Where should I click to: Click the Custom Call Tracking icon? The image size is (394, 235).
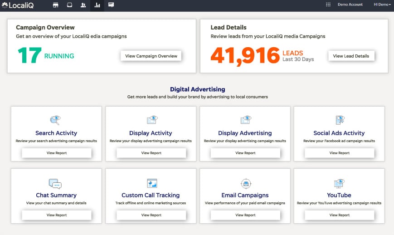point(151,183)
